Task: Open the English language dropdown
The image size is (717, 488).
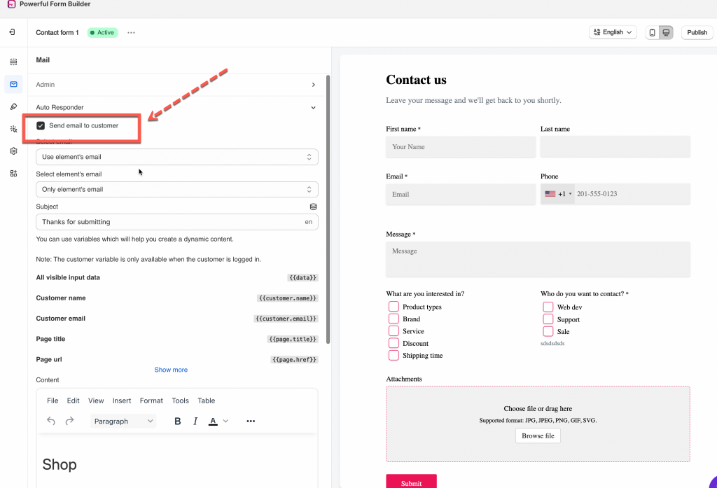Action: point(613,32)
